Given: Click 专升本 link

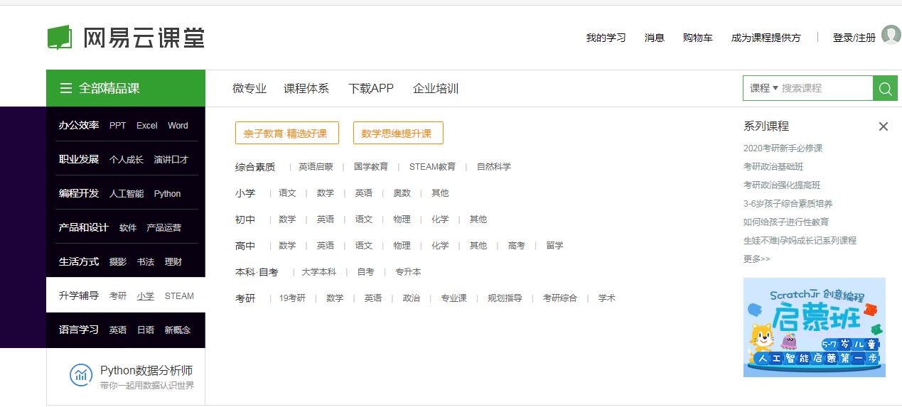Looking at the screenshot, I should (409, 272).
